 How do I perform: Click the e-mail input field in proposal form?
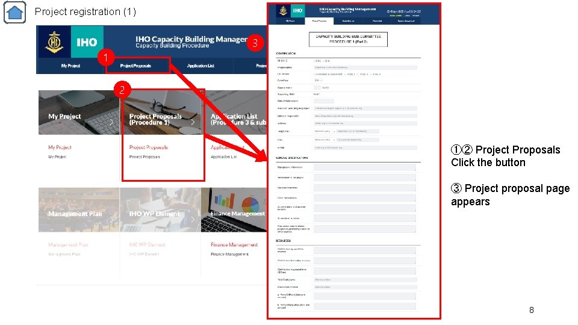coord(365,148)
